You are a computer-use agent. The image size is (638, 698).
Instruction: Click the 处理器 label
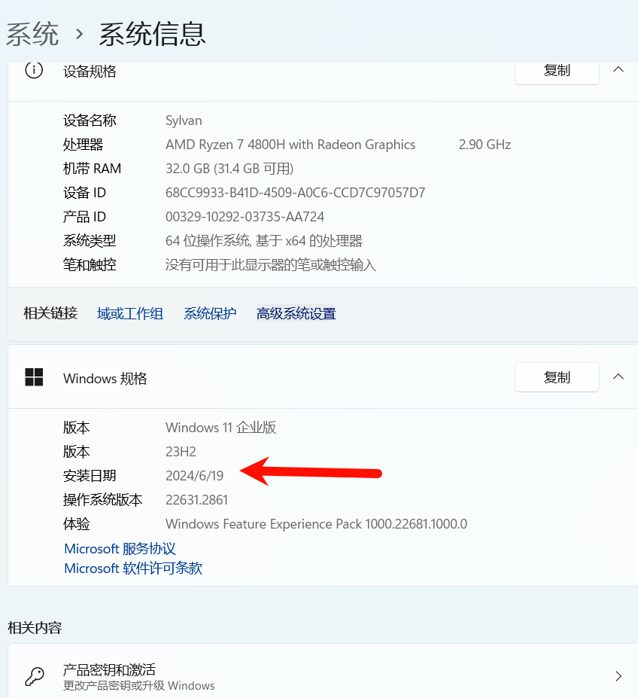tap(84, 145)
